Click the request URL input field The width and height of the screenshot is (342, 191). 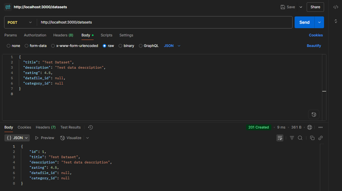click(165, 22)
